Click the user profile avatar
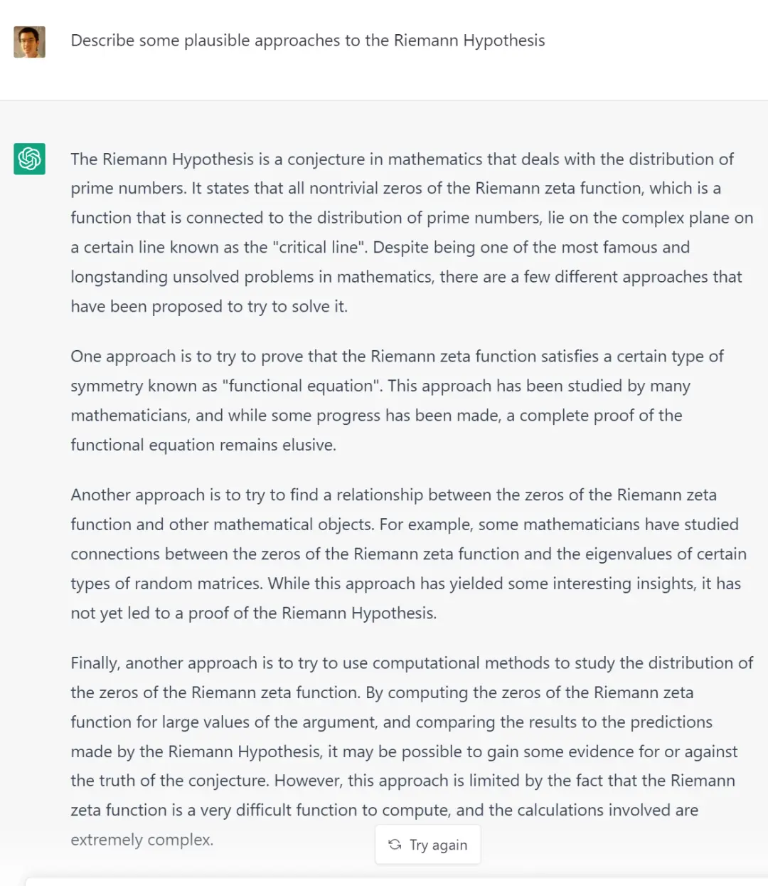 click(x=29, y=42)
